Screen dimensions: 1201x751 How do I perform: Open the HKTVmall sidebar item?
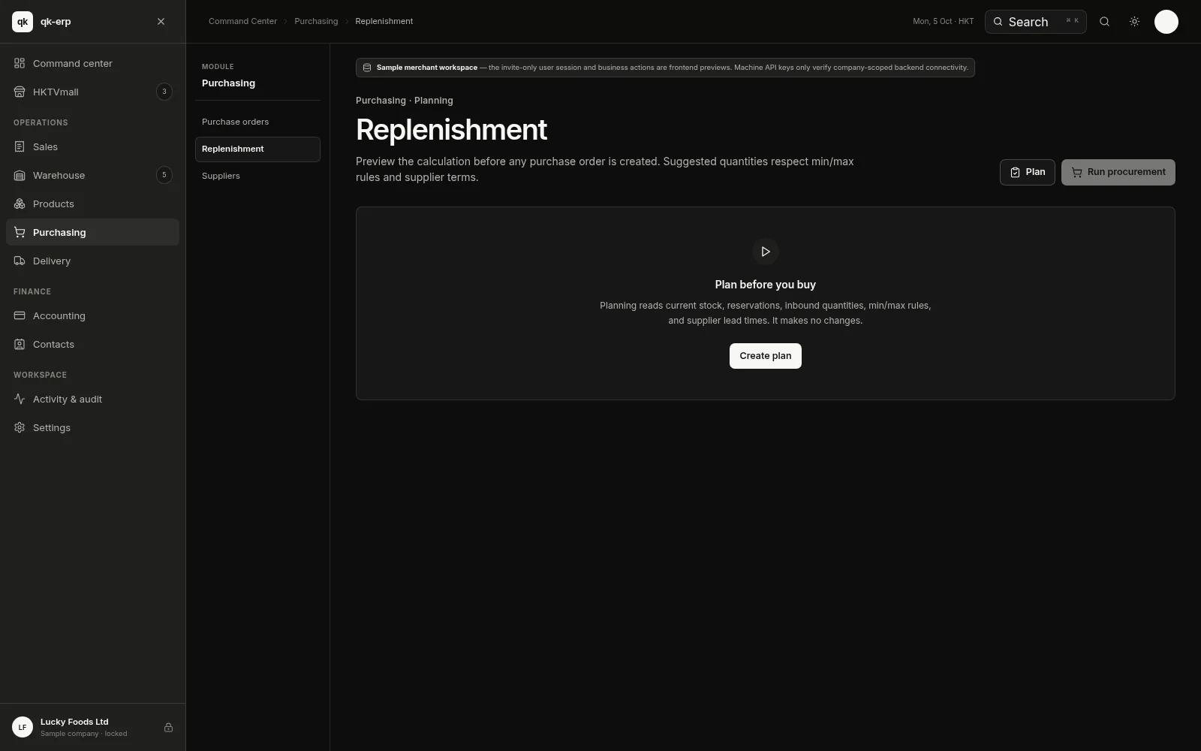coord(92,92)
